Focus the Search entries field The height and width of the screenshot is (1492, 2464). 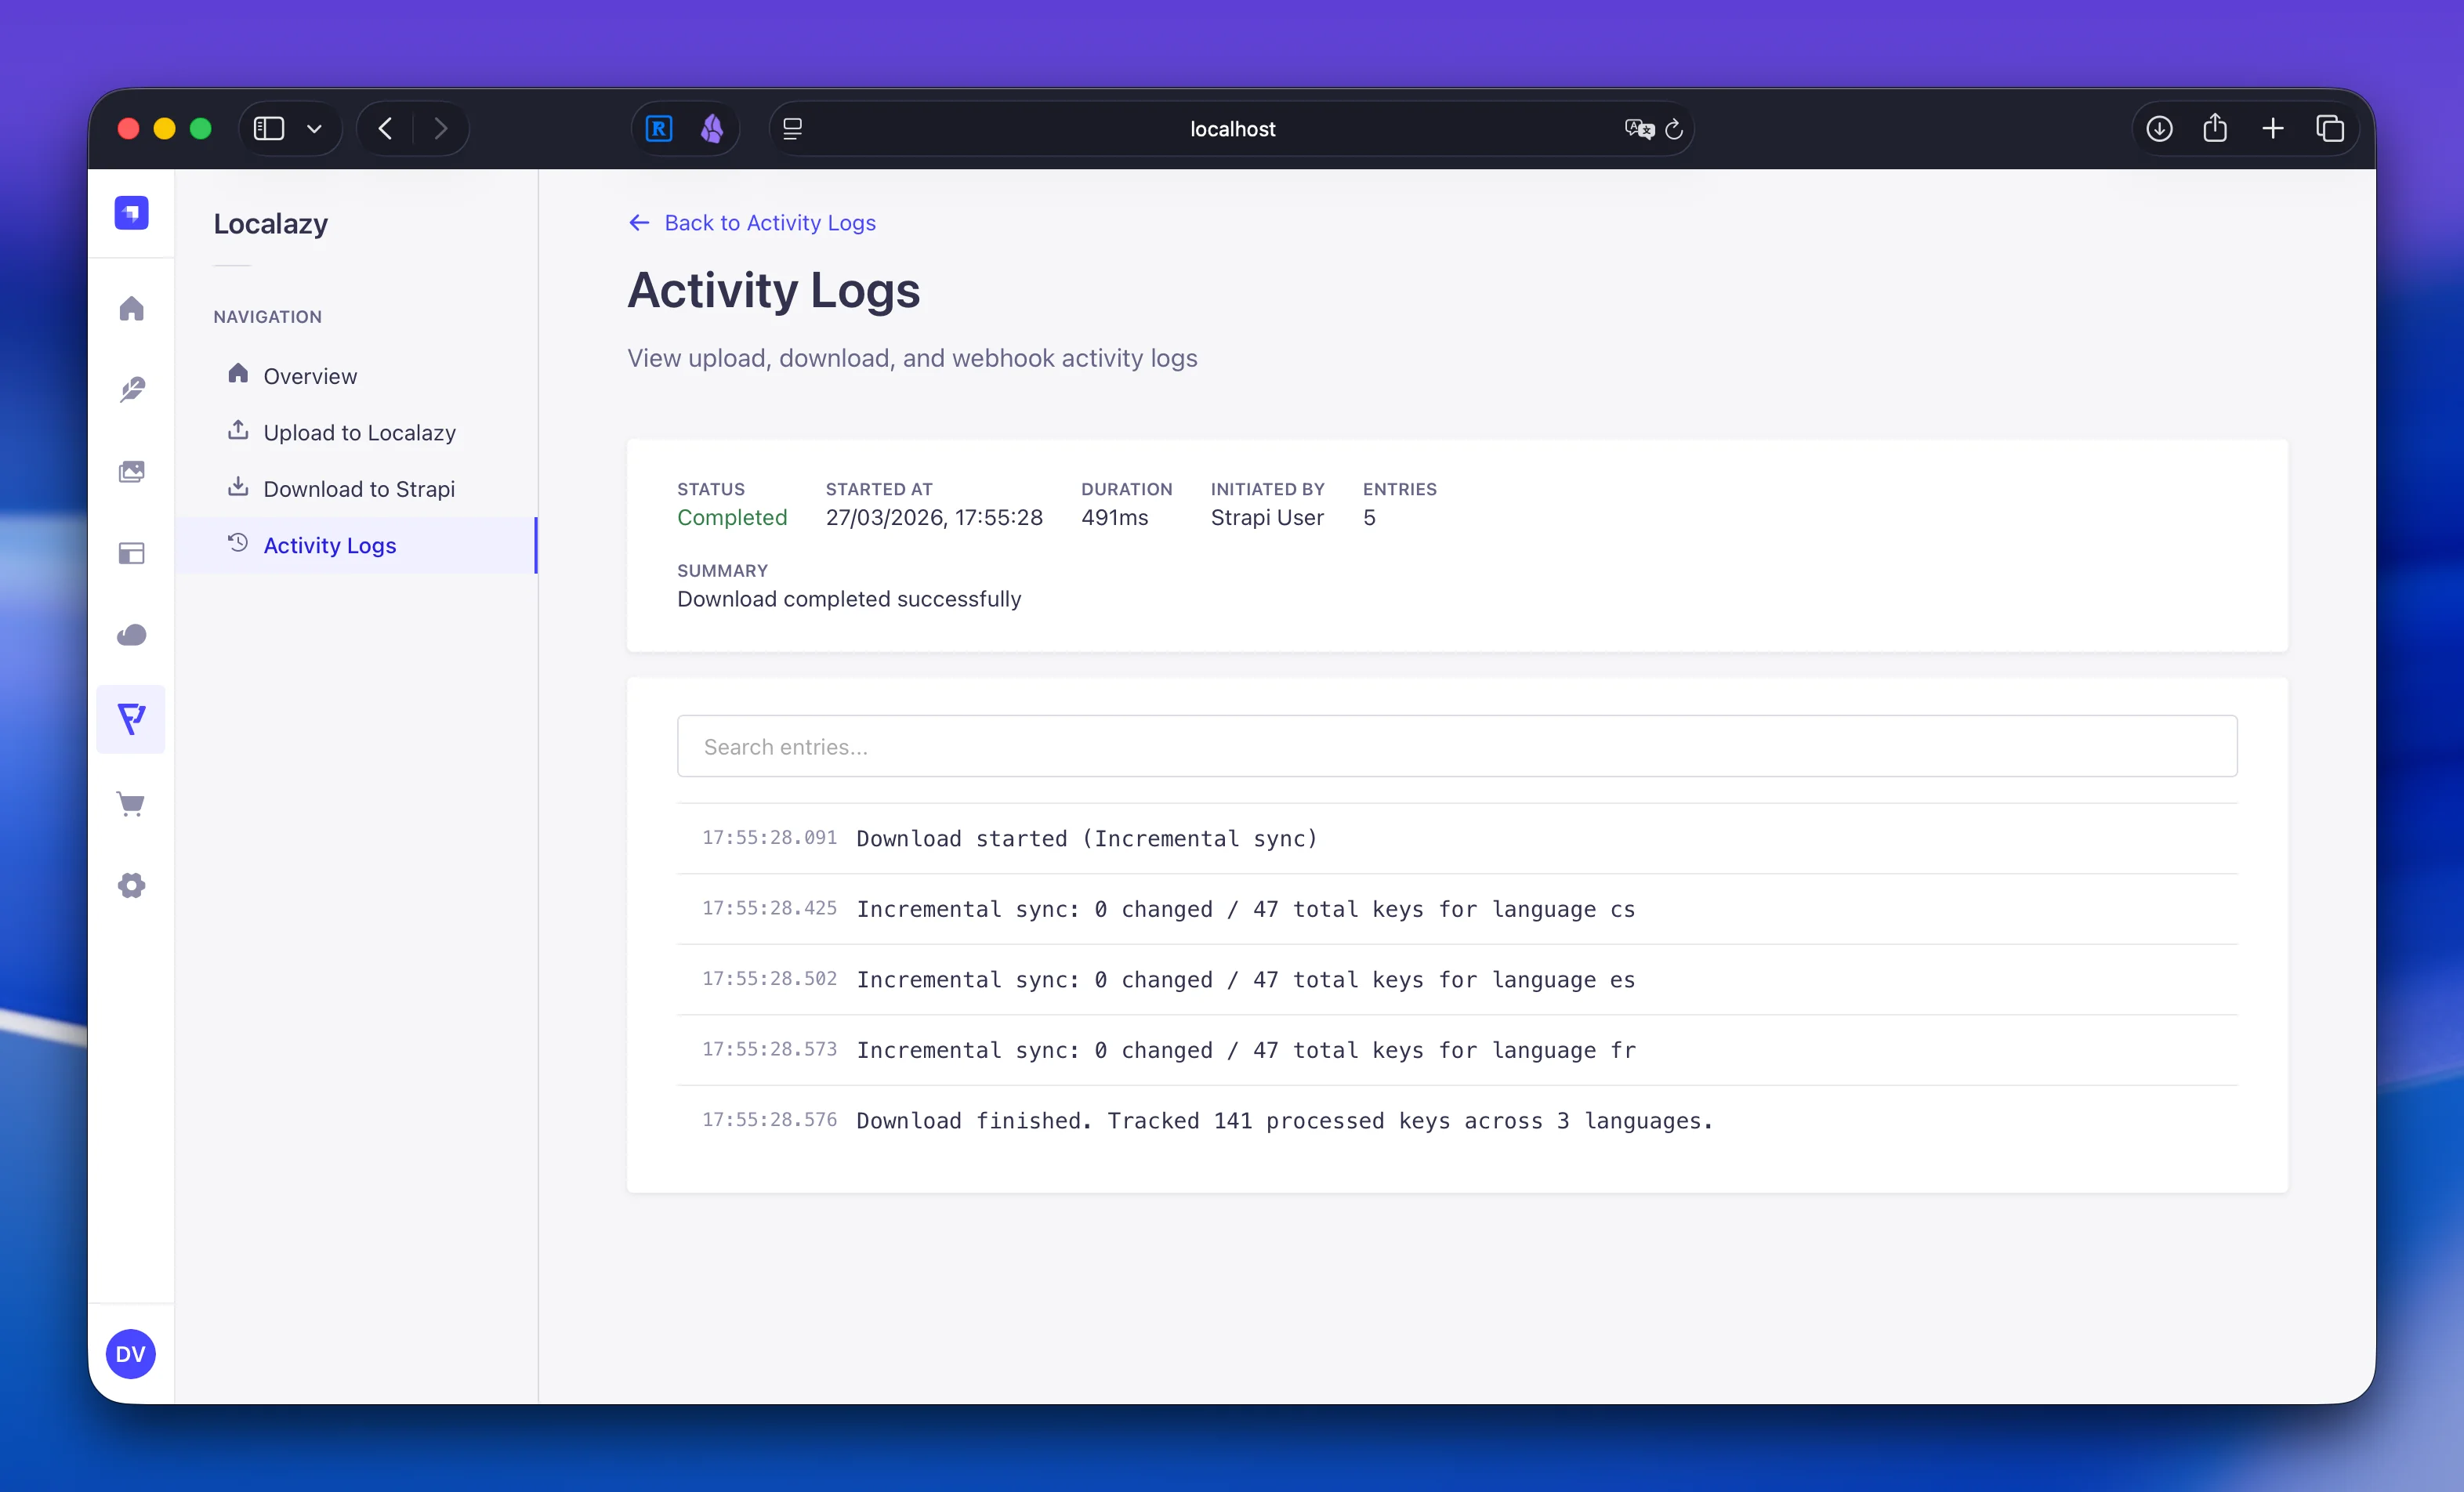(x=1456, y=746)
